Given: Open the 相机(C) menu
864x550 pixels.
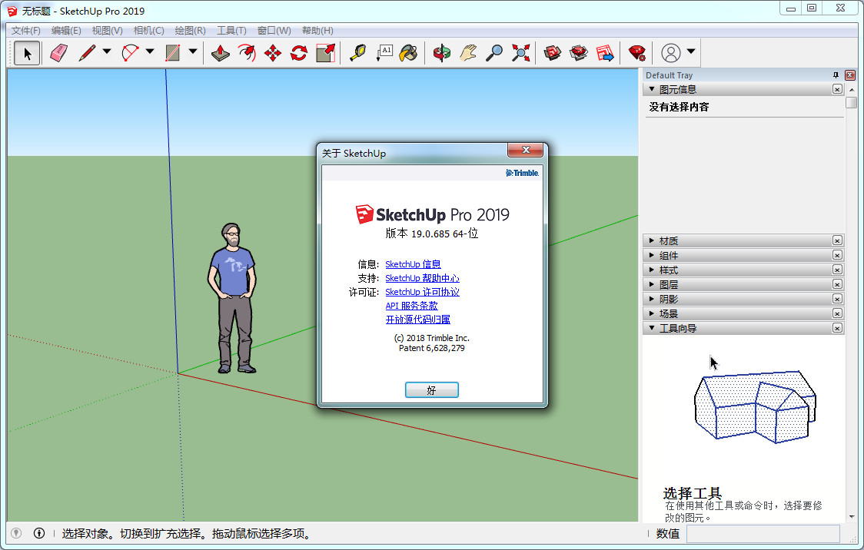Looking at the screenshot, I should (x=148, y=31).
